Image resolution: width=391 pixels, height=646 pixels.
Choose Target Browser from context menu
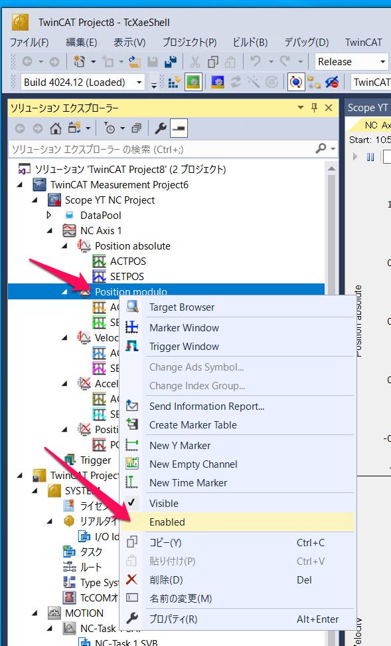tap(238, 307)
